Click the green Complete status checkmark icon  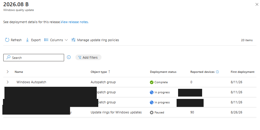[152, 82]
